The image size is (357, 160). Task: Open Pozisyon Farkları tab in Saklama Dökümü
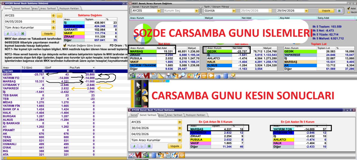point(69,8)
